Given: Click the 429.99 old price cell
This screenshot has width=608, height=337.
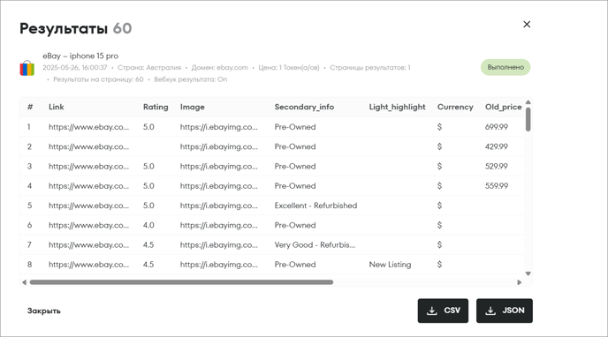Looking at the screenshot, I should click(x=497, y=146).
